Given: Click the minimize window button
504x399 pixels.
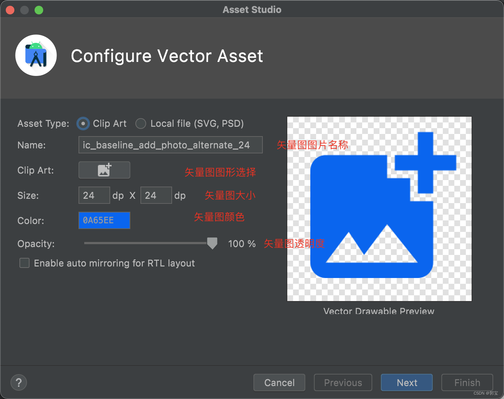Looking at the screenshot, I should pos(24,10).
